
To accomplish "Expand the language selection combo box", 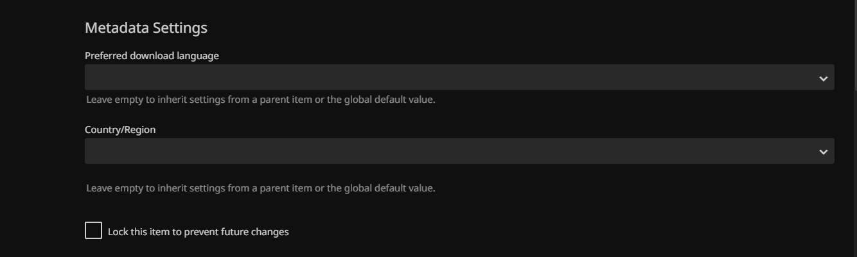I will [459, 77].
